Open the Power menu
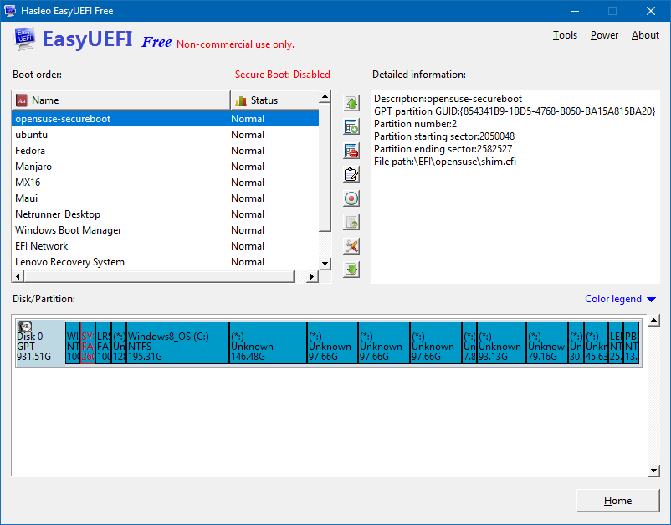 pyautogui.click(x=604, y=35)
